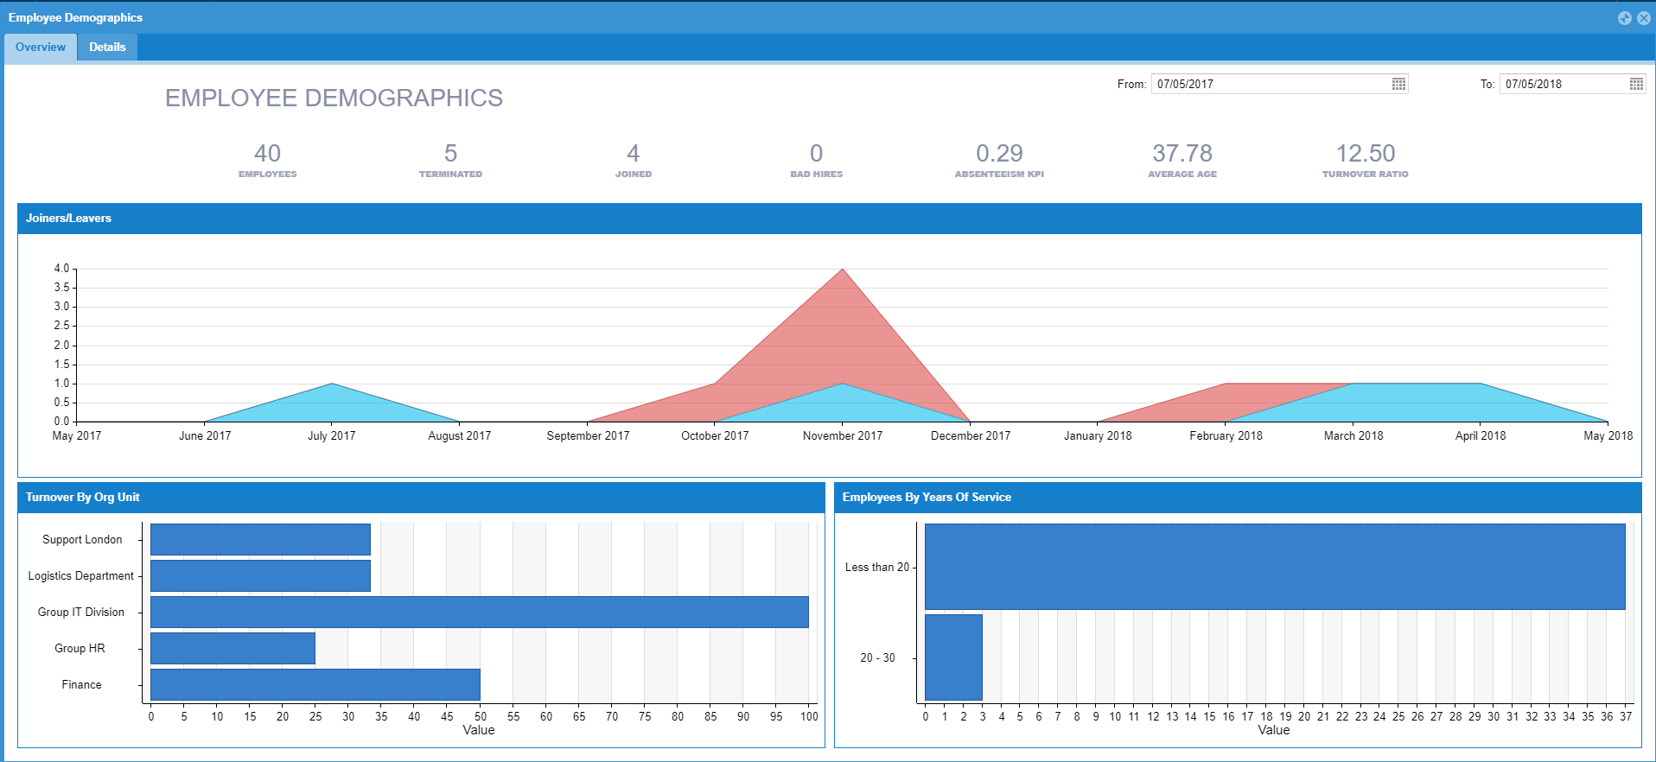Click the September 2017 axis label
Screen dimensions: 1656x762
[x=588, y=436]
